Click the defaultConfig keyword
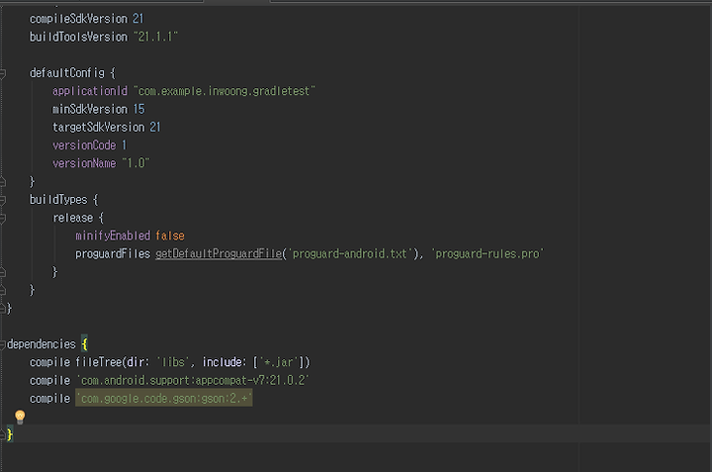The height and width of the screenshot is (472, 712). click(x=67, y=72)
